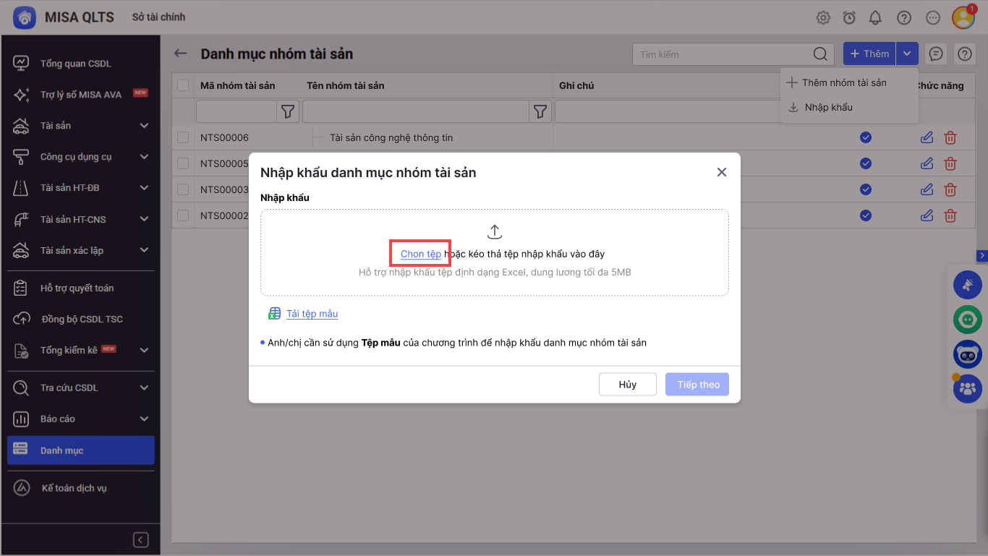This screenshot has height=556, width=988.
Task: Select the checkbox for row NTS00002
Action: click(183, 215)
